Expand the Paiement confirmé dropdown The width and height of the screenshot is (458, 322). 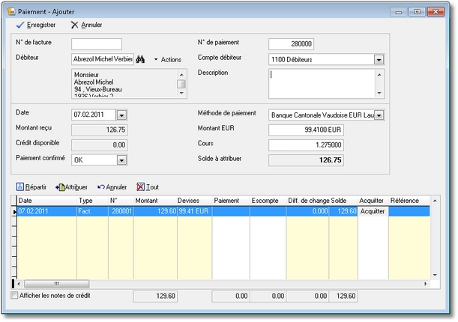(x=122, y=160)
